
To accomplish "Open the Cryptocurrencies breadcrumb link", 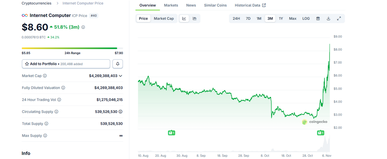I will 36,3.
